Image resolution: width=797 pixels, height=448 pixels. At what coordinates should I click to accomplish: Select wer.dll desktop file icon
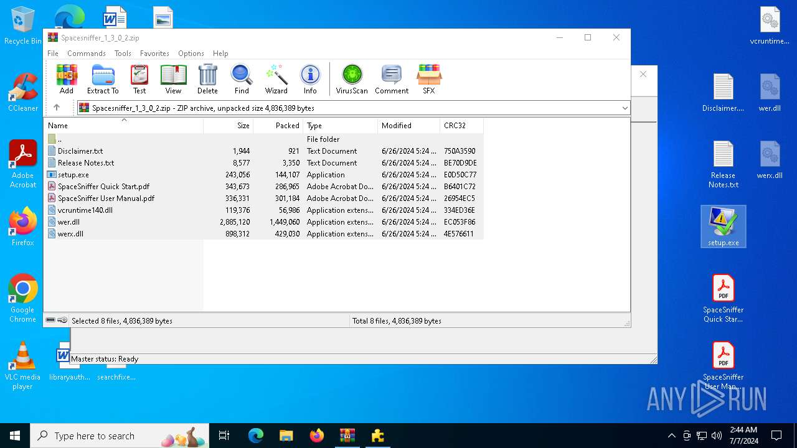[x=770, y=92]
